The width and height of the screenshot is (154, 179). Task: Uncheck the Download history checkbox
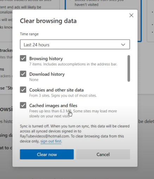tap(23, 74)
